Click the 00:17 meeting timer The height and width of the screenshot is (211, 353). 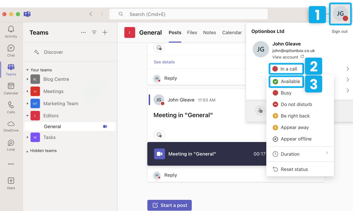click(x=259, y=154)
